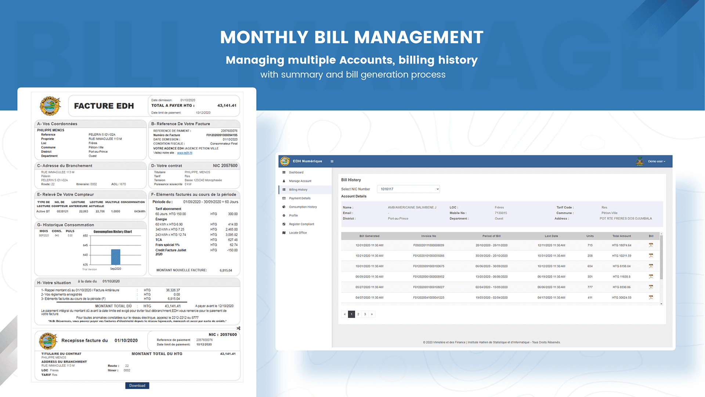Click the Register Compliant edit icon
This screenshot has width=705, height=397.
point(284,224)
